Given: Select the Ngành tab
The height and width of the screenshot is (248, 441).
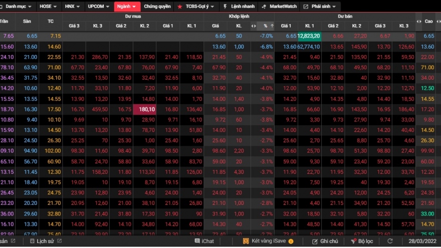Looking at the screenshot, I should point(126,7).
